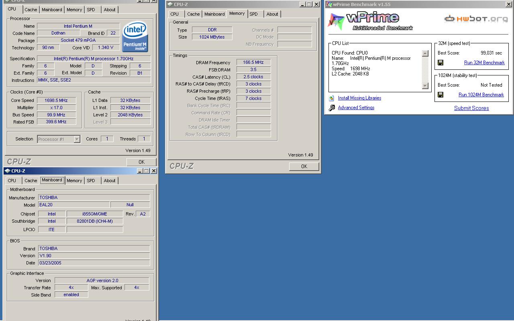Image resolution: width=514 pixels, height=321 pixels.
Task: Click the Rated FSB 399.6 MHz field
Action: 56,122
